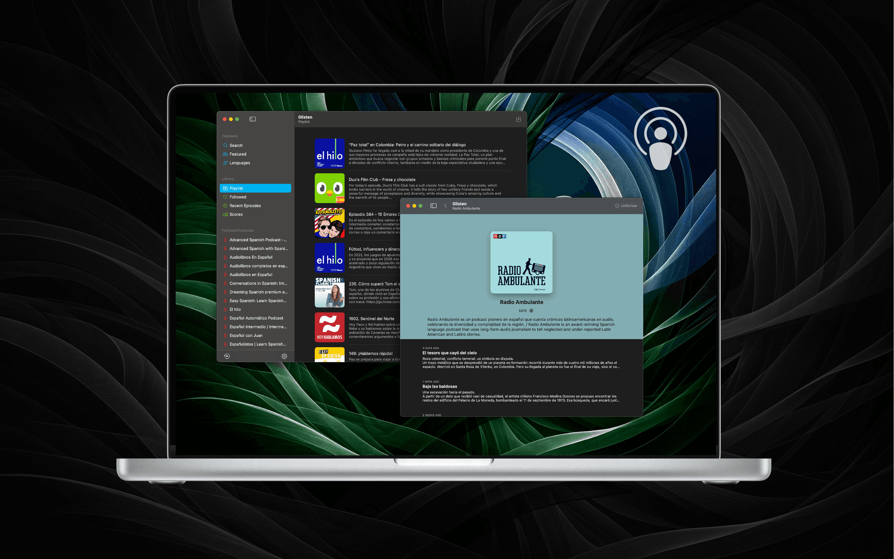The height and width of the screenshot is (559, 894).
Task: Open the Languages section
Action: (239, 163)
